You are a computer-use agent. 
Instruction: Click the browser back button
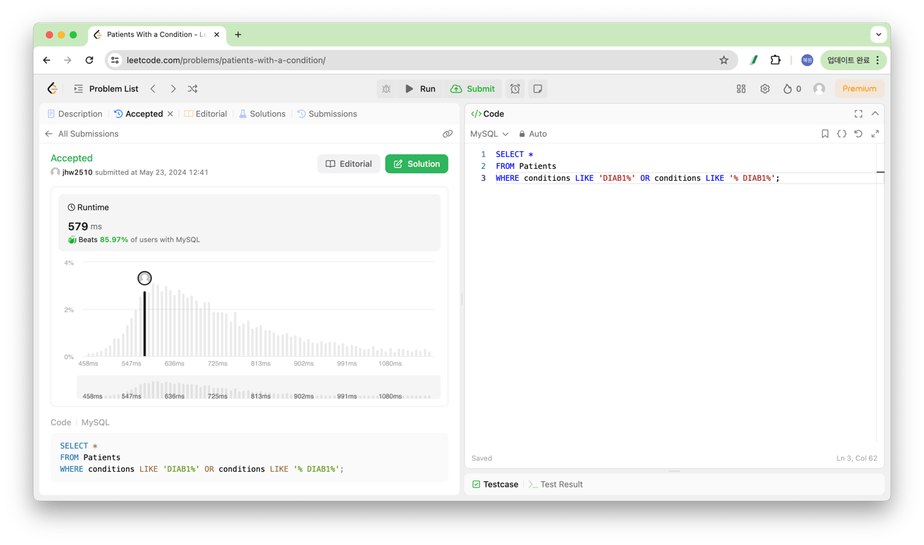47,60
